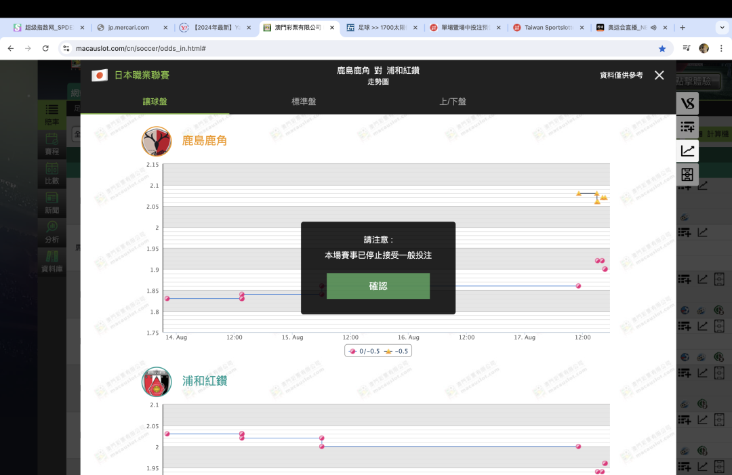Open the VS head-to-head icon
This screenshot has width=732, height=475.
pos(687,103)
